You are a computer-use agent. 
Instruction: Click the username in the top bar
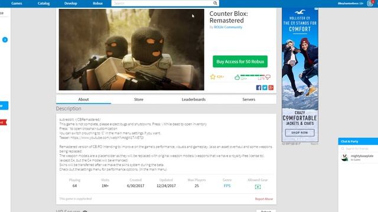[350, 4]
